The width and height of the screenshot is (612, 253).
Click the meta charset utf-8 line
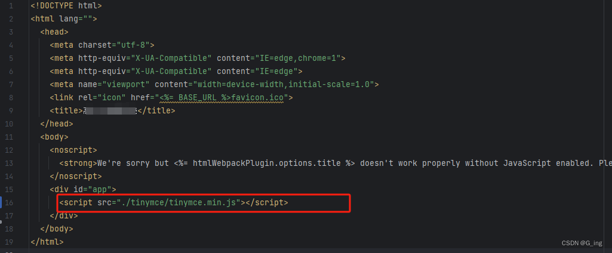point(102,45)
